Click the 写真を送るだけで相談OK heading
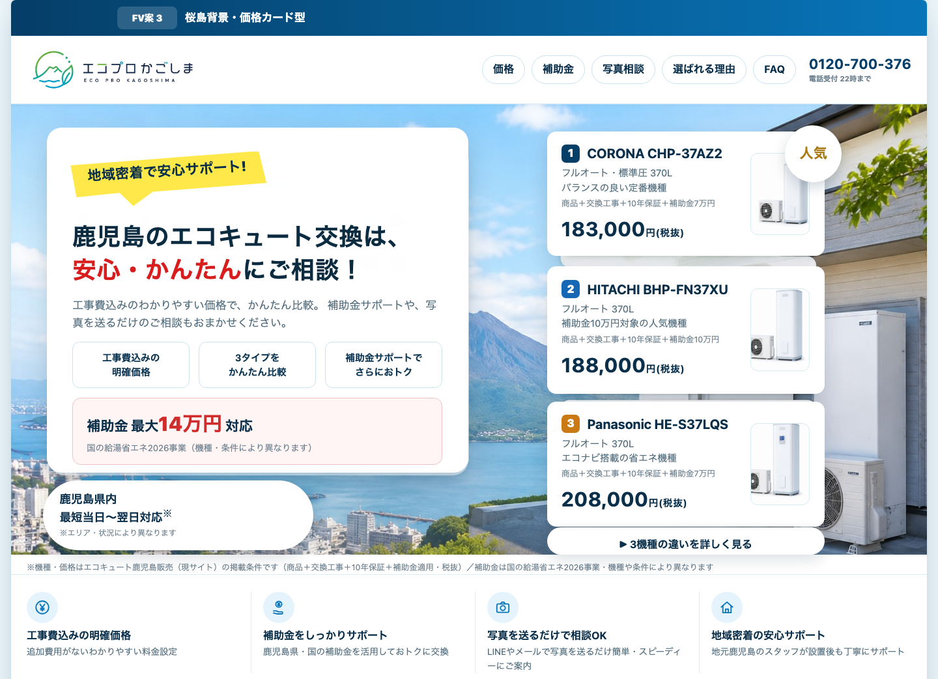The height and width of the screenshot is (679, 938). tap(547, 635)
